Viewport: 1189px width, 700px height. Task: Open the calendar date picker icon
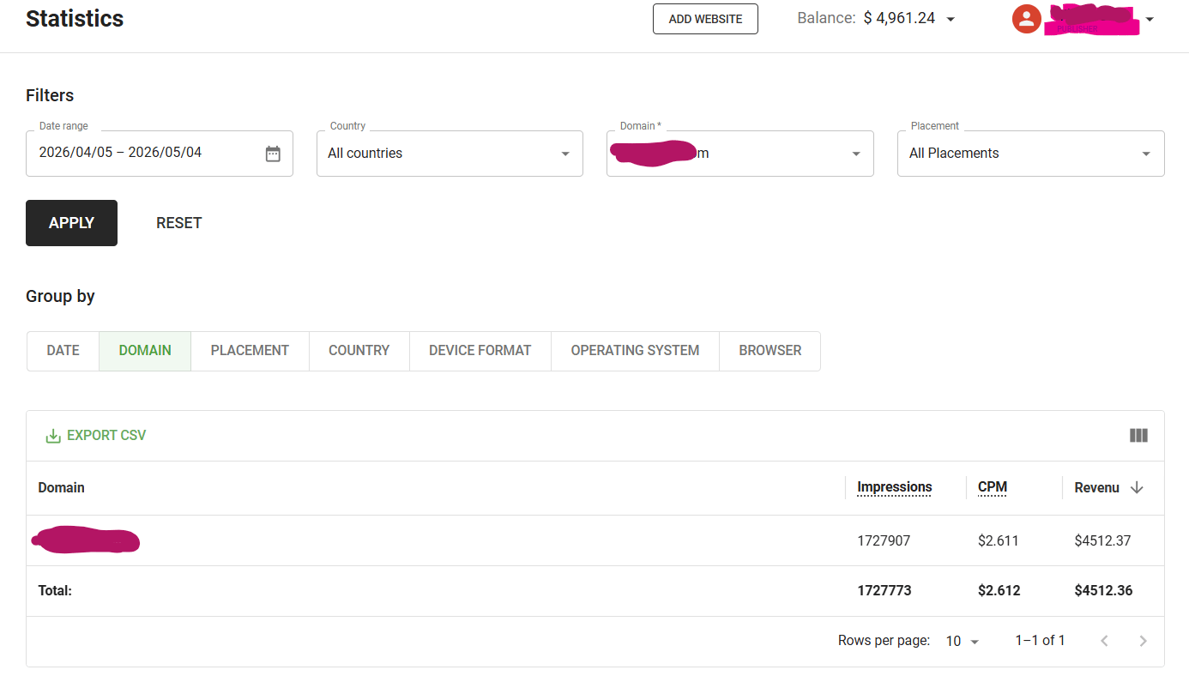click(273, 154)
